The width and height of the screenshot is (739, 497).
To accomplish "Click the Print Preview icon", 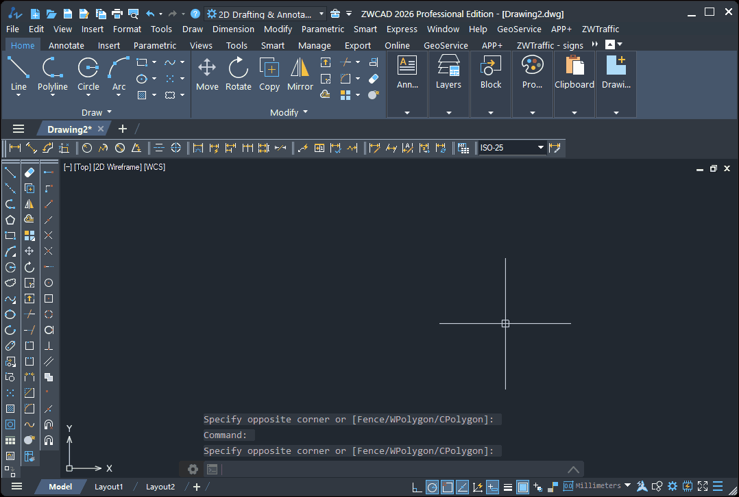I will (134, 14).
